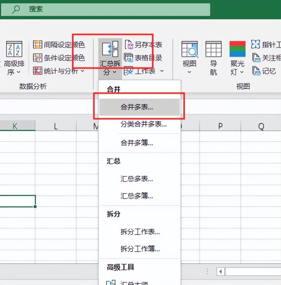Click the 另存本表 save icon
281x285 pixels.
click(x=129, y=44)
